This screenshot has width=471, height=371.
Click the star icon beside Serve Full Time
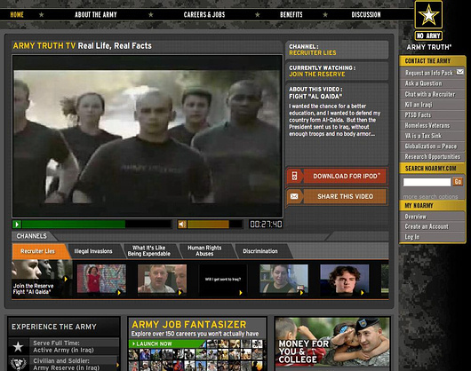(18, 346)
